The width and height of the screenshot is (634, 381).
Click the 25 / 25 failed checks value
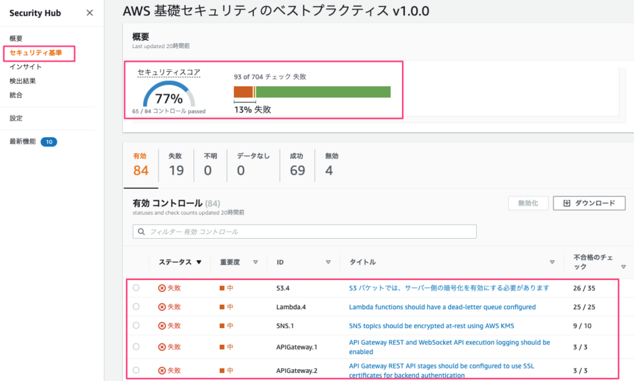click(584, 307)
